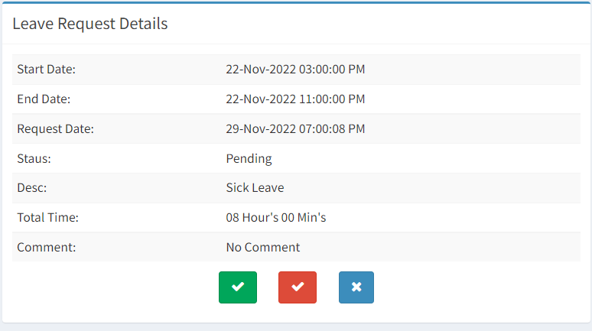Screen dimensions: 592x331
Task: Click the 07:00:08 PM request time
Action: (x=332, y=129)
